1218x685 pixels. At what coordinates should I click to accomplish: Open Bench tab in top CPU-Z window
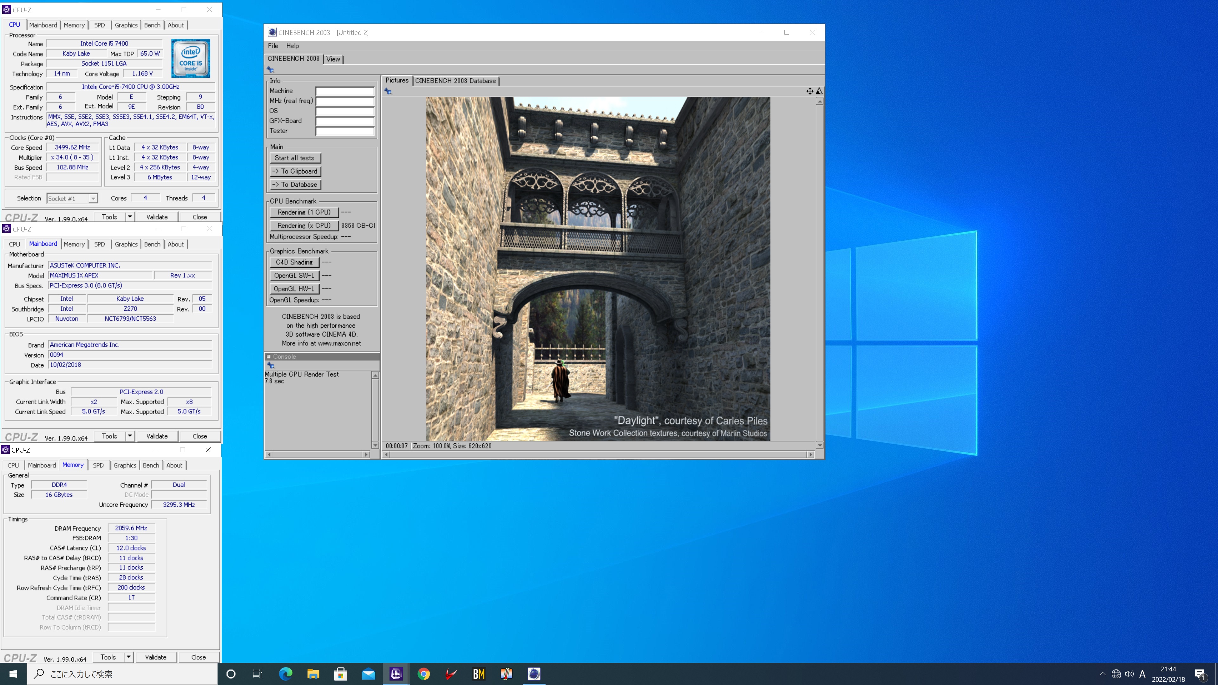pyautogui.click(x=152, y=25)
